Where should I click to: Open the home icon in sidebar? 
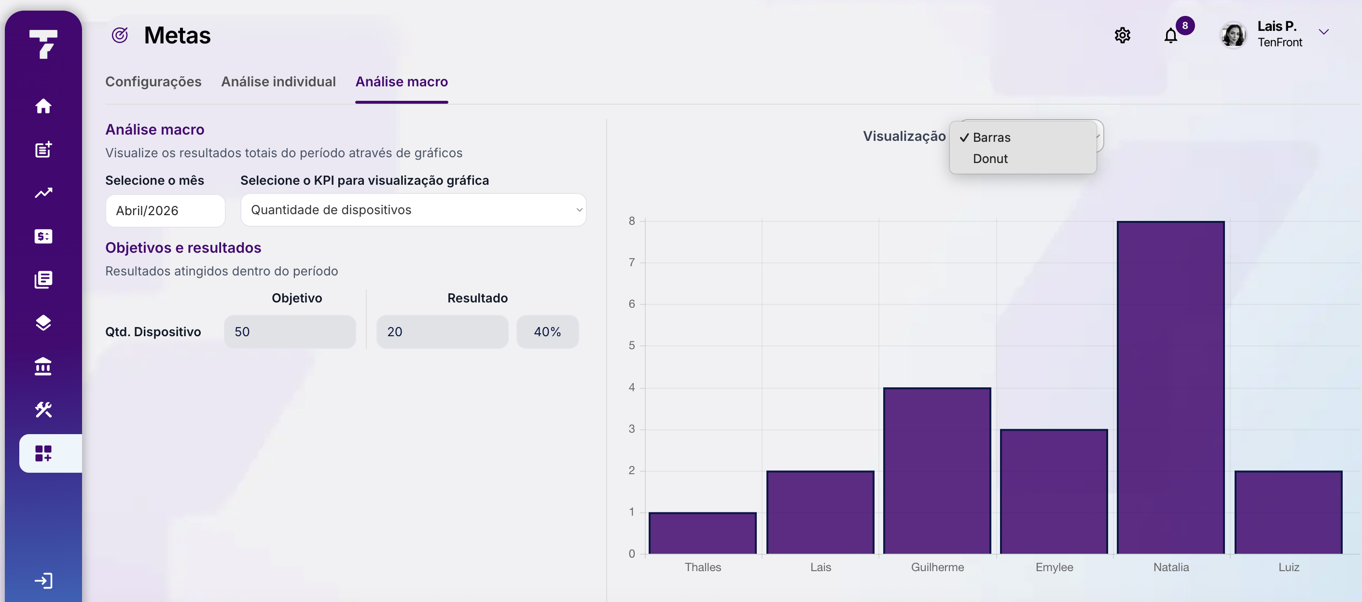point(43,106)
